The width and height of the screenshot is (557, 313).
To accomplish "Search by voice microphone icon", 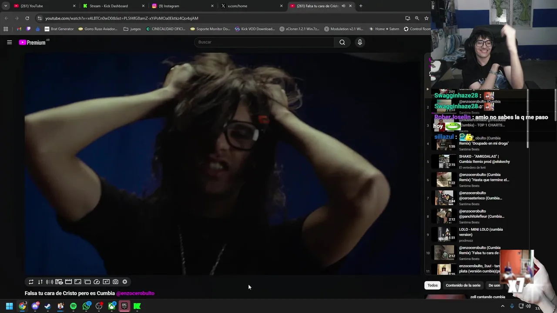I will click(360, 42).
